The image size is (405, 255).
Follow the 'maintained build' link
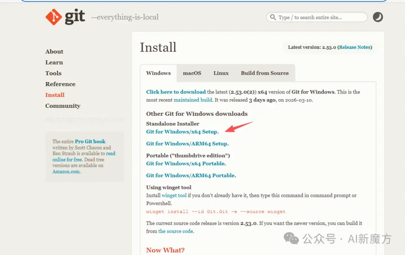[193, 100]
